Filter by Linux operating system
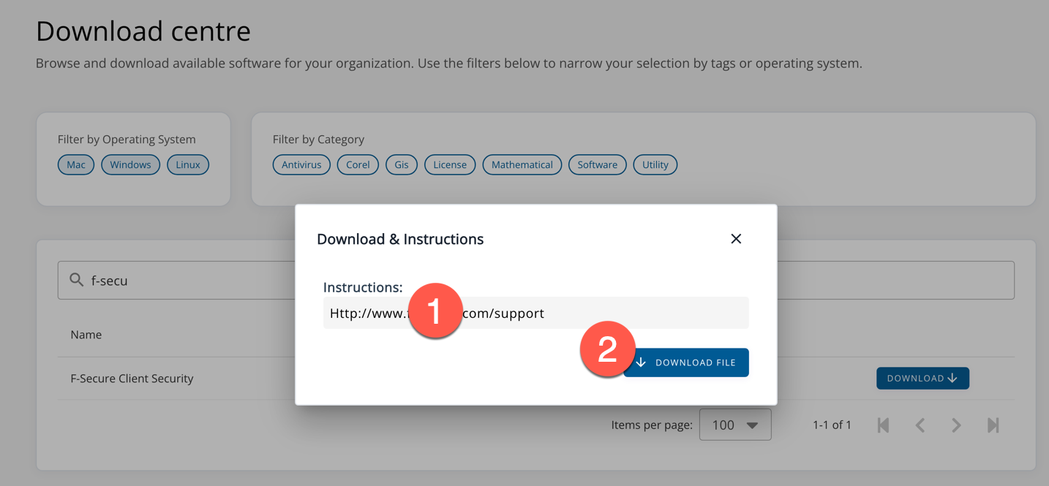The width and height of the screenshot is (1049, 486). coord(188,164)
